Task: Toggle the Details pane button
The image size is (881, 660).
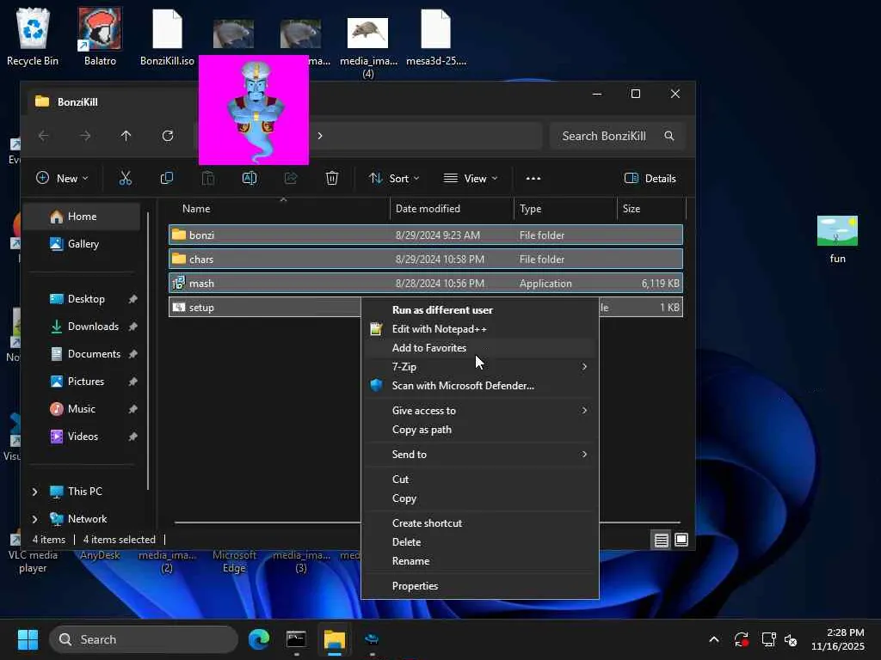Action: pyautogui.click(x=650, y=178)
